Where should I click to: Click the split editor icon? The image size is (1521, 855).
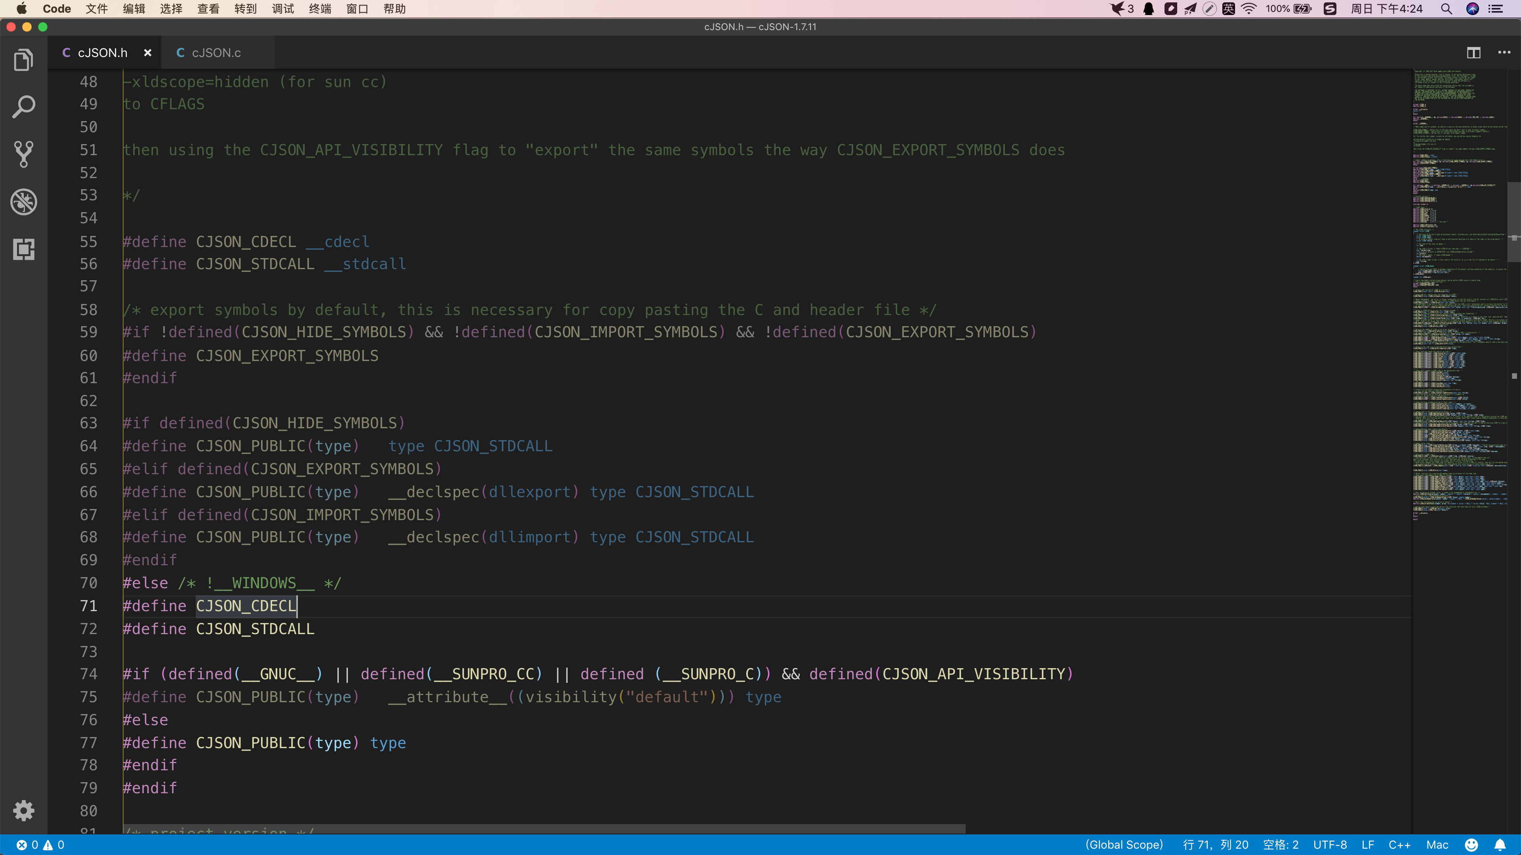(x=1474, y=53)
